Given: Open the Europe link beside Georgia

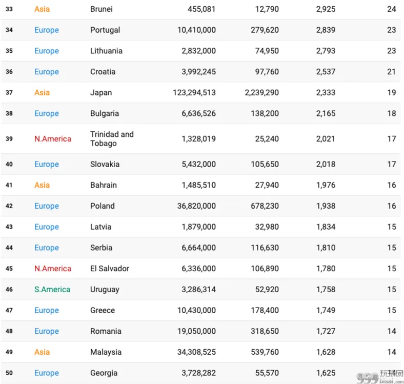Looking at the screenshot, I should coord(47,373).
